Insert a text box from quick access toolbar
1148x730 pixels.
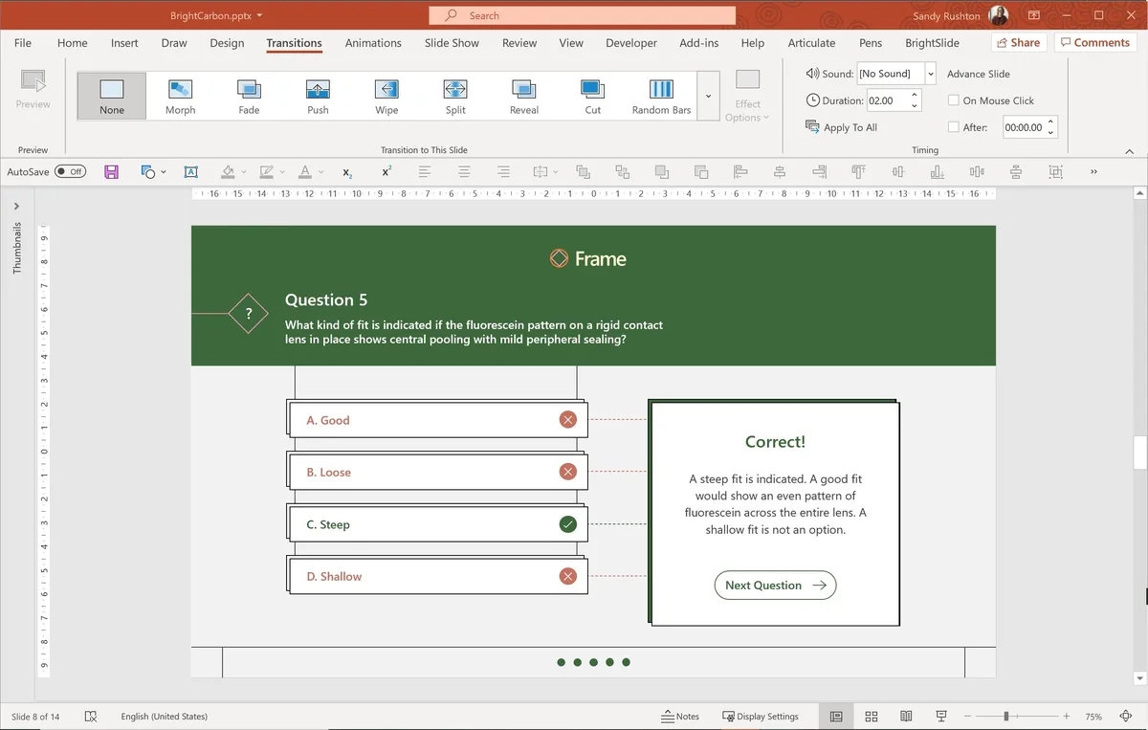tap(190, 171)
